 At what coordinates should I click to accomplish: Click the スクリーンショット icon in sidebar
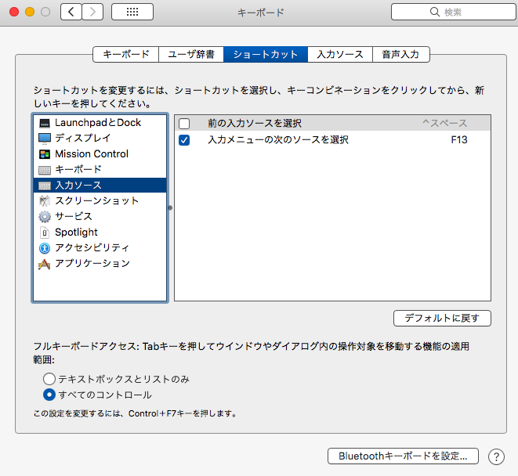point(45,200)
